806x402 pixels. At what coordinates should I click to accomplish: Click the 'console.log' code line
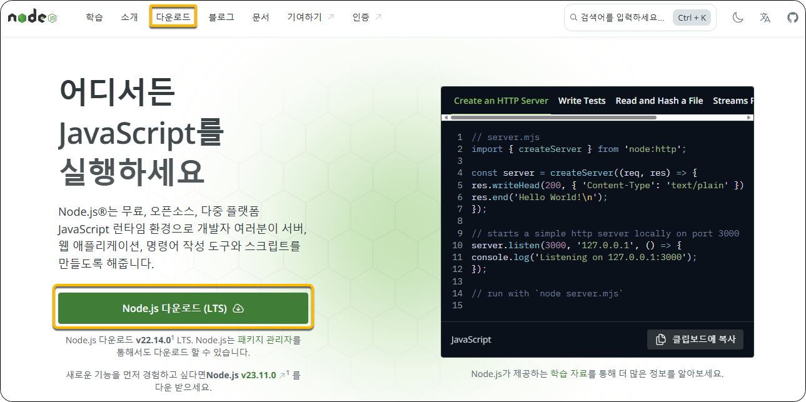584,257
